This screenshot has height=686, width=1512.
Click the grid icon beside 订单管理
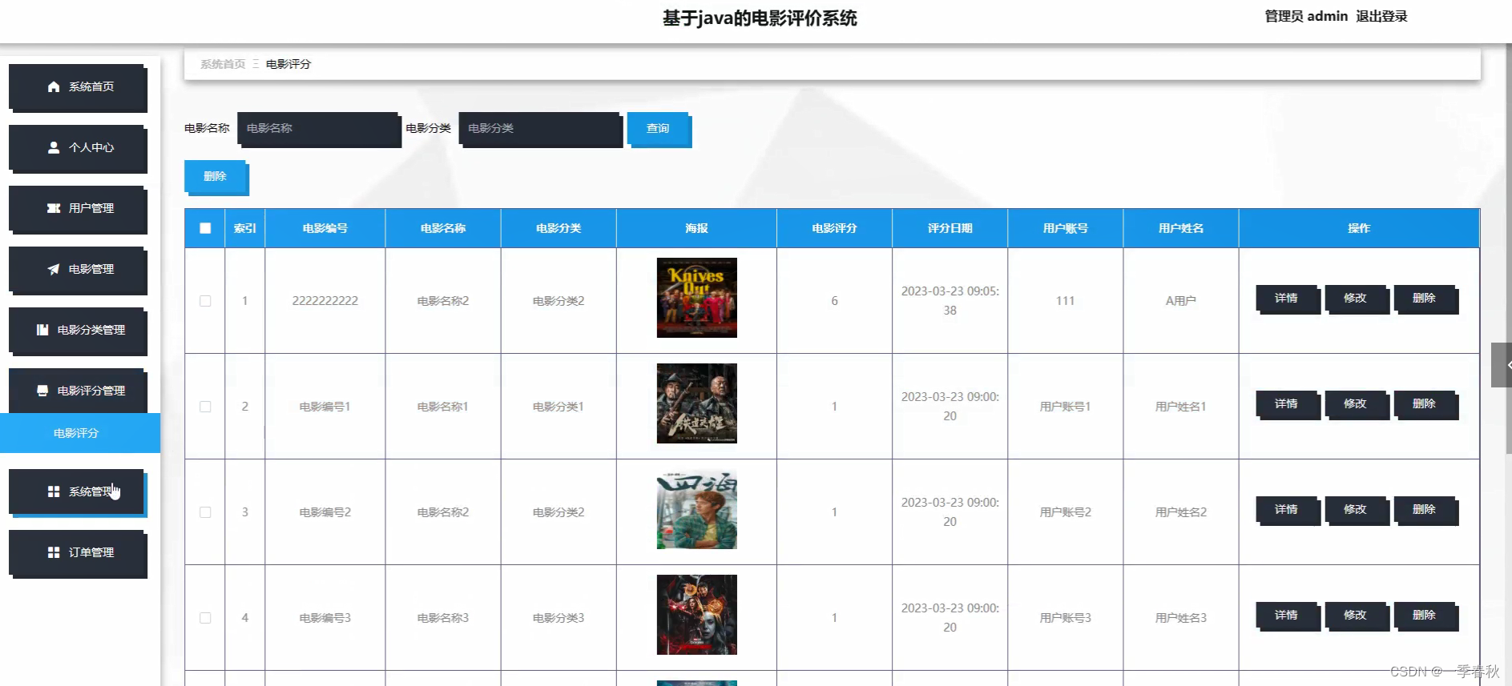[54, 552]
